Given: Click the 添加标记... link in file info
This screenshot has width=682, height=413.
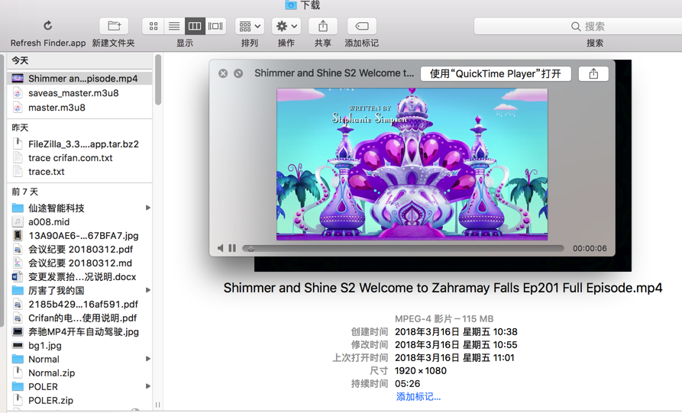Looking at the screenshot, I should pyautogui.click(x=419, y=396).
